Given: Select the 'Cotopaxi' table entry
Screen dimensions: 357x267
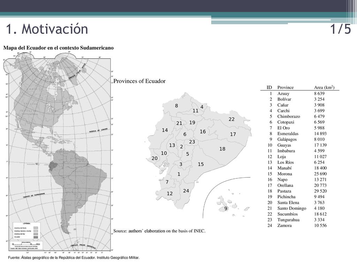Looking at the screenshot, I should [x=286, y=122].
